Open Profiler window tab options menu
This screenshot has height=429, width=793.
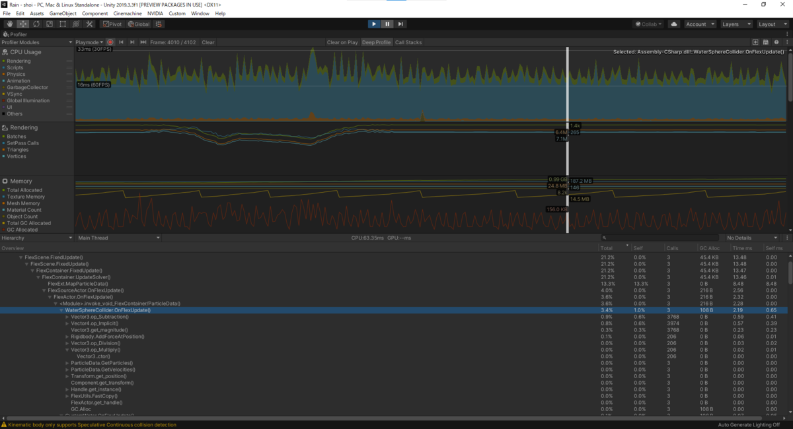tap(786, 34)
